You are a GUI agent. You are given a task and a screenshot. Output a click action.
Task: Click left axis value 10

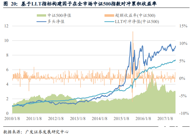pos(6,40)
